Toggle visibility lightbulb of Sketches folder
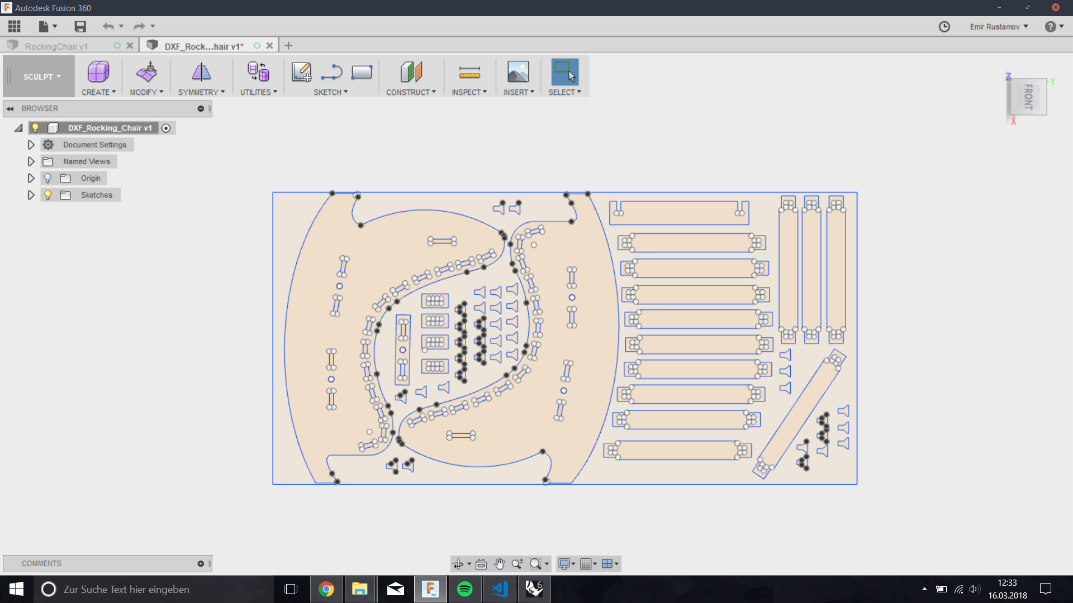 [x=48, y=195]
